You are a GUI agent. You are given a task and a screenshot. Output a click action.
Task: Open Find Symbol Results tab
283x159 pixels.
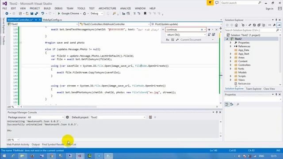pos(53,144)
